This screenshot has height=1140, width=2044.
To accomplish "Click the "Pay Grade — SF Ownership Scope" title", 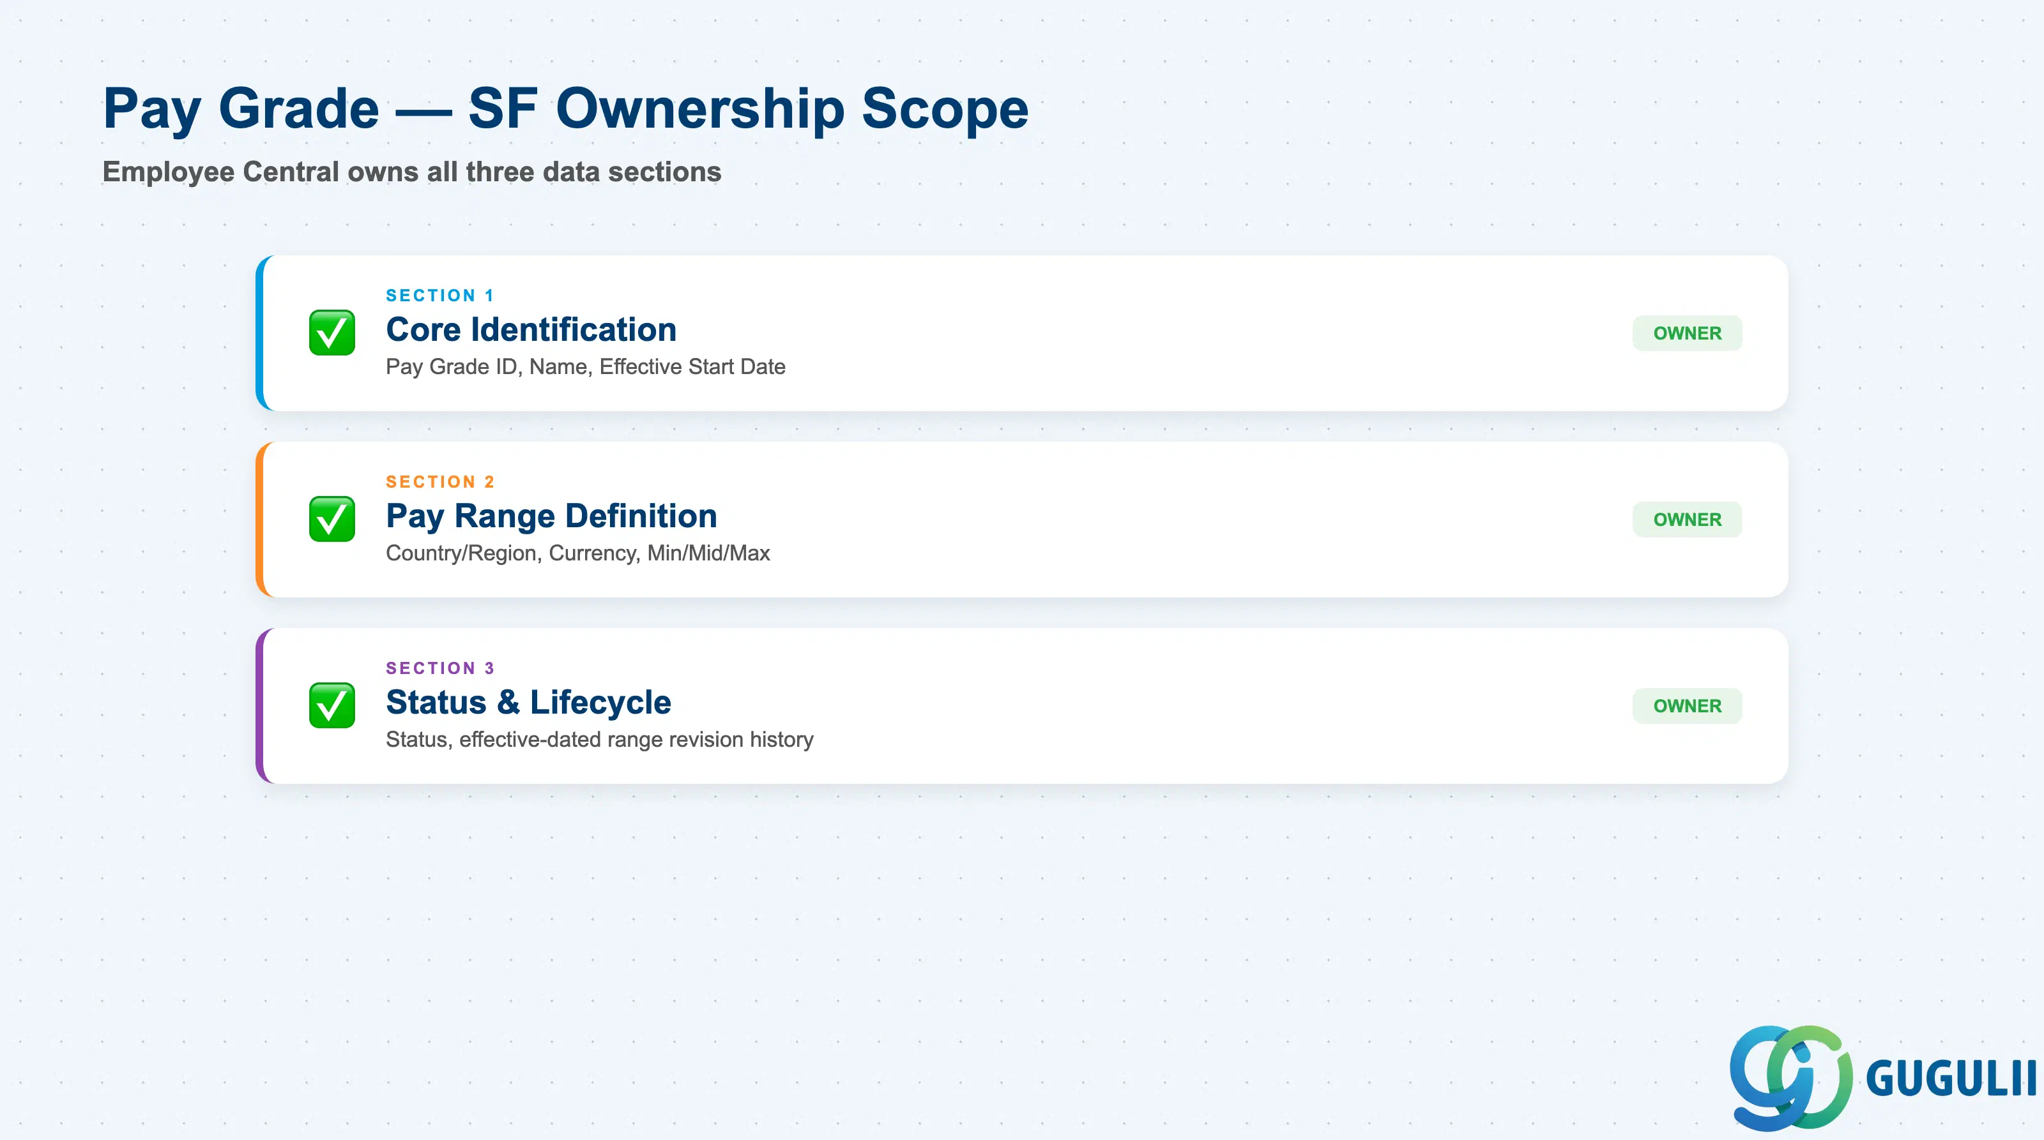I will 566,109.
